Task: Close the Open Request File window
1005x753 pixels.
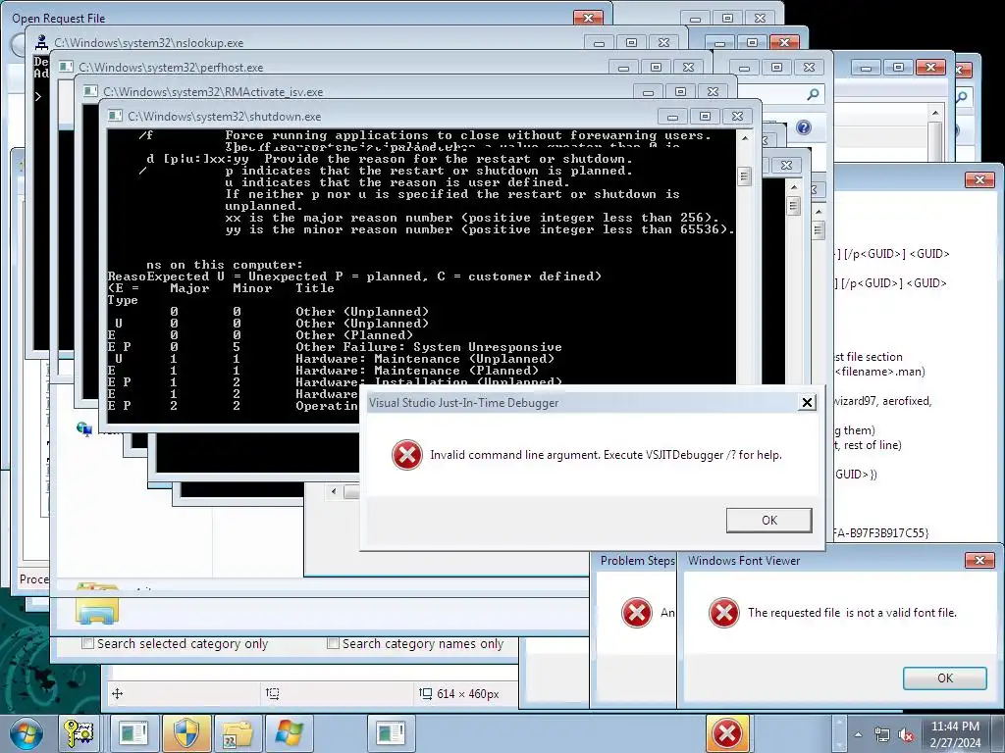Action: pyautogui.click(x=588, y=18)
